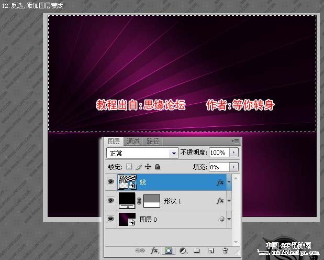Open the layer style fx button at panel bottom
The width and height of the screenshot is (324, 260).
[x=154, y=251]
